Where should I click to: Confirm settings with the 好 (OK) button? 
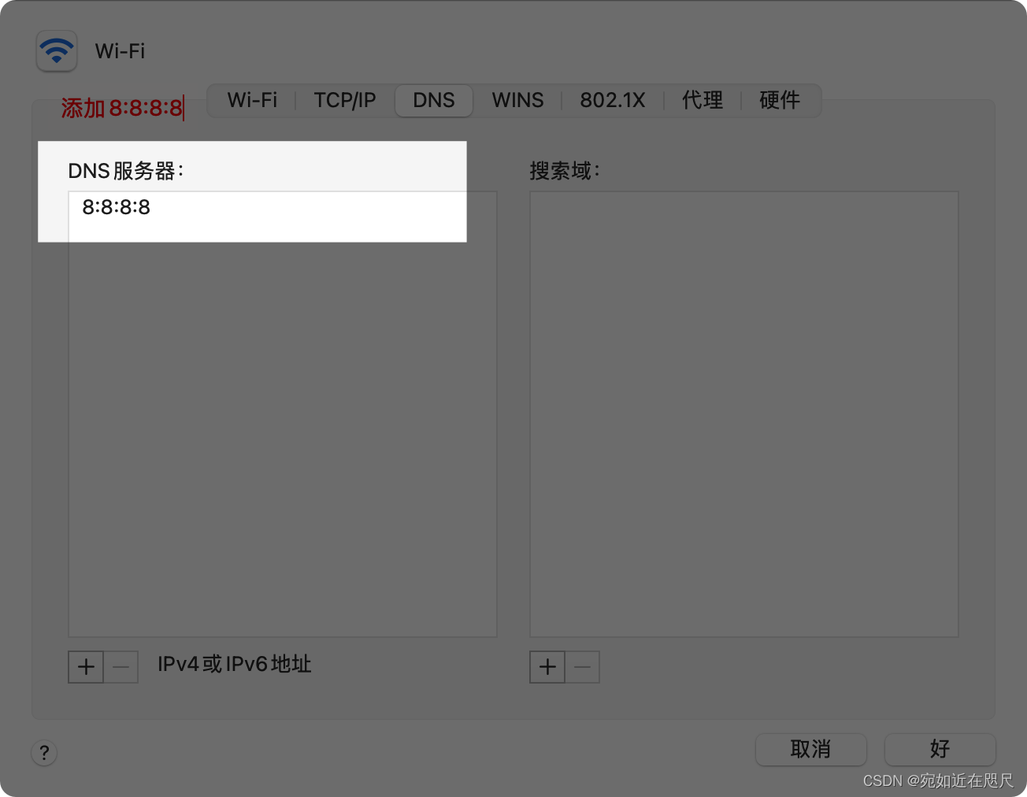(940, 750)
